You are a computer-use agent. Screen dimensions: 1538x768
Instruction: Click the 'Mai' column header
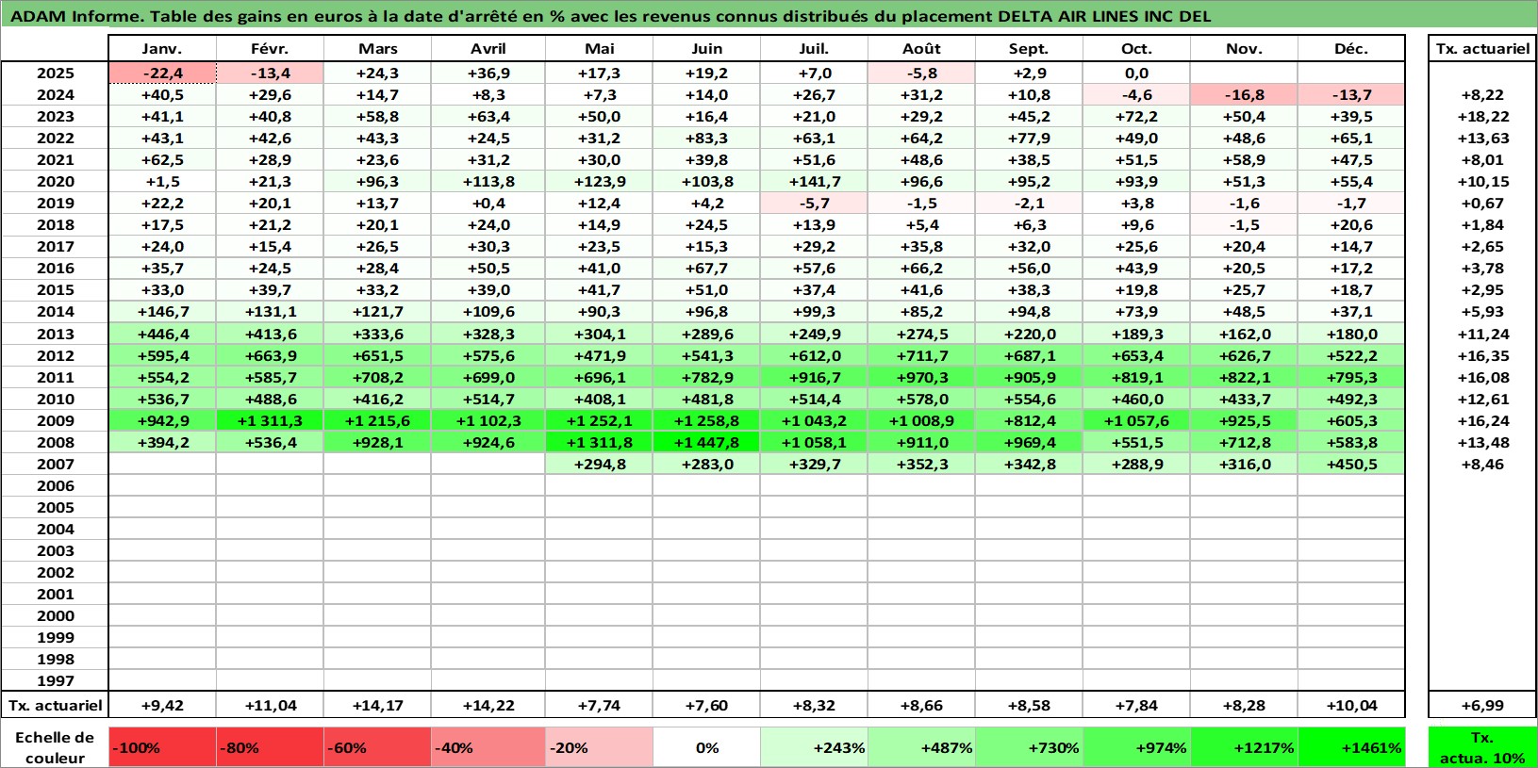[x=599, y=49]
